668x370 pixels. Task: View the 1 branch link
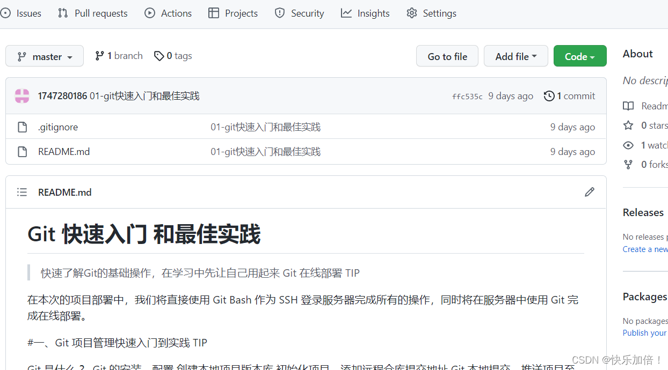[x=119, y=56]
